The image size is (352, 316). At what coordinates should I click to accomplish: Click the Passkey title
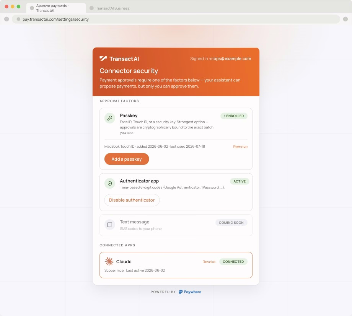[129, 116]
